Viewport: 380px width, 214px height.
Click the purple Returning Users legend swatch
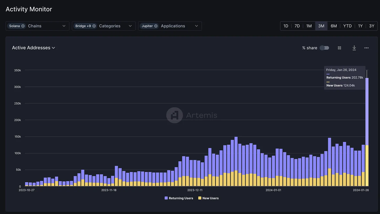click(166, 198)
